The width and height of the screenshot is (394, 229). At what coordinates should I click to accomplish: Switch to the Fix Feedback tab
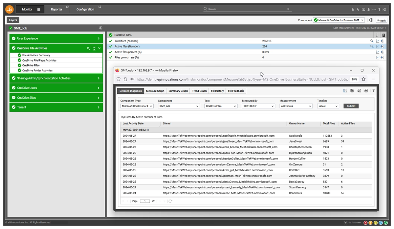coord(236,91)
